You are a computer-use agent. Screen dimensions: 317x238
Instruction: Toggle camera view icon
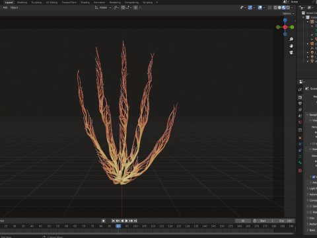point(291,52)
